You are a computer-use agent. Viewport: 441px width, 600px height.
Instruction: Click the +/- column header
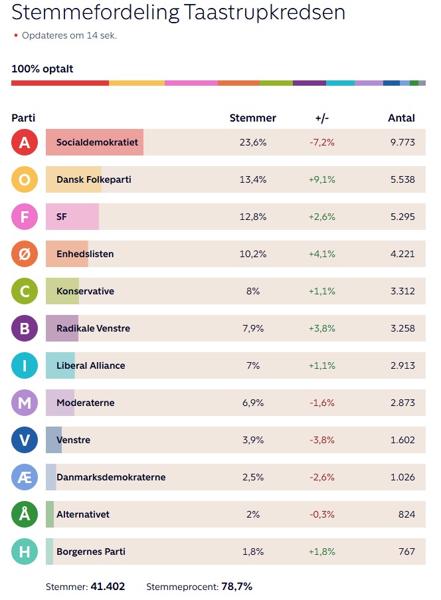click(x=322, y=118)
